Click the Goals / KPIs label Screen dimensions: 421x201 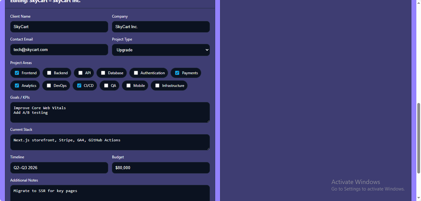click(20, 97)
